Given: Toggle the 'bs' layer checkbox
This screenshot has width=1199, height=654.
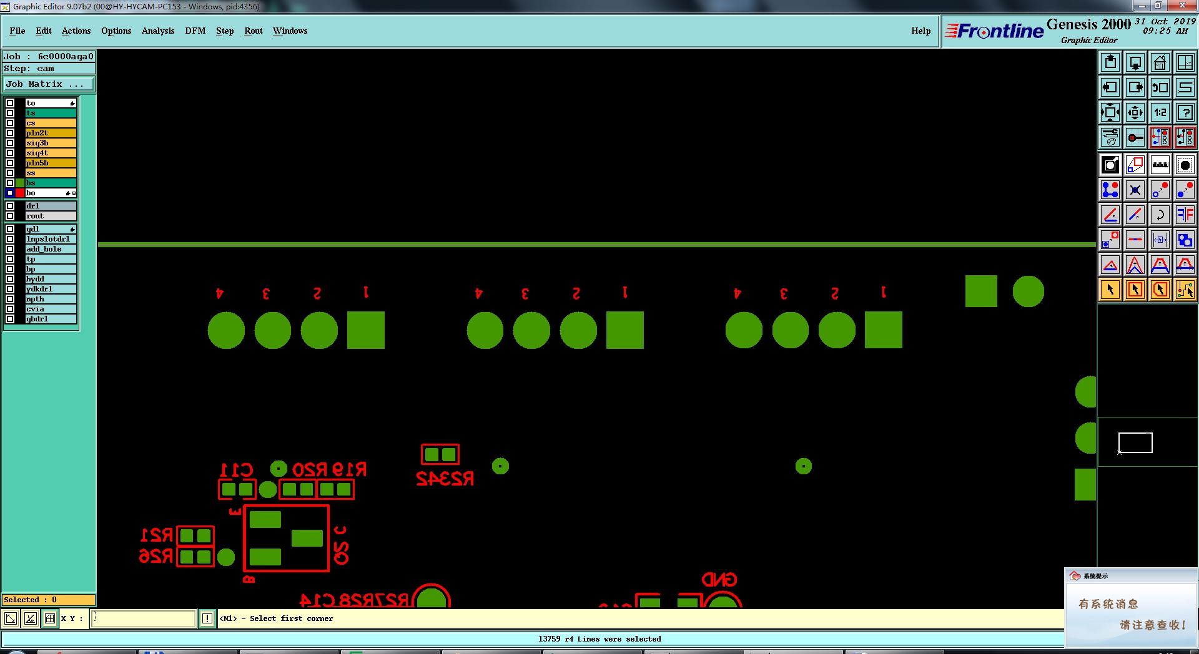Looking at the screenshot, I should pyautogui.click(x=10, y=183).
